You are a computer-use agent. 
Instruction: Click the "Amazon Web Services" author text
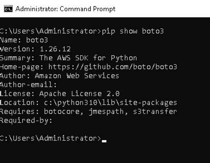click(x=77, y=76)
